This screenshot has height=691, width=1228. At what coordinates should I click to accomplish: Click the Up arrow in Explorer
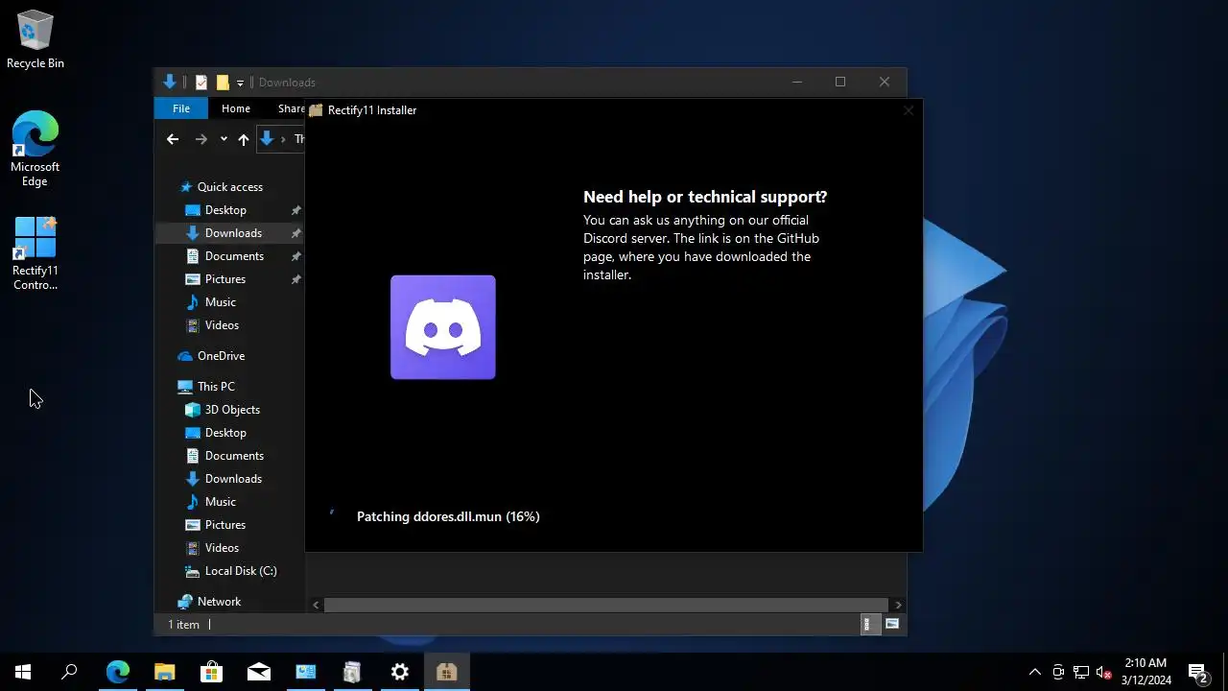coord(244,139)
